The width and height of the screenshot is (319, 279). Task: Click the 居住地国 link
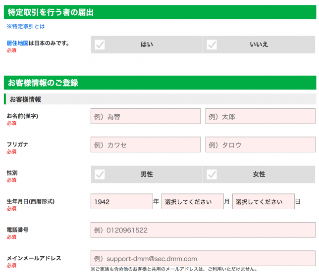coord(17,43)
